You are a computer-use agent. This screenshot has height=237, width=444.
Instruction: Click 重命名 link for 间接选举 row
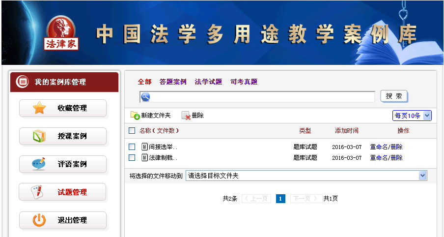379,147
